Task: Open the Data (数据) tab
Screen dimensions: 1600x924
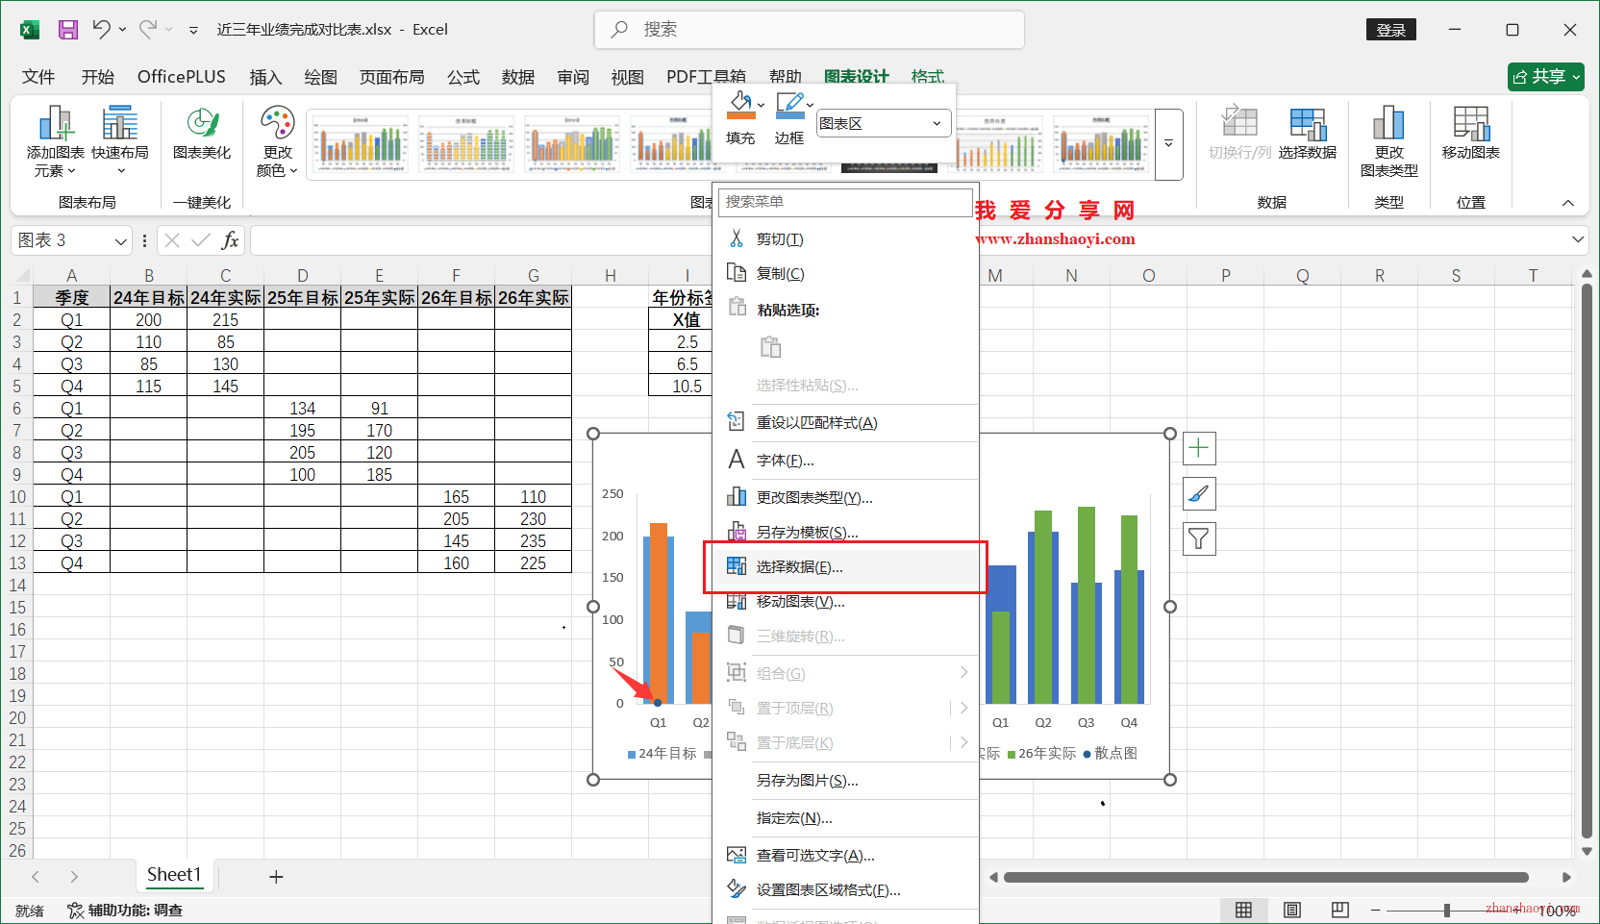Action: [518, 77]
